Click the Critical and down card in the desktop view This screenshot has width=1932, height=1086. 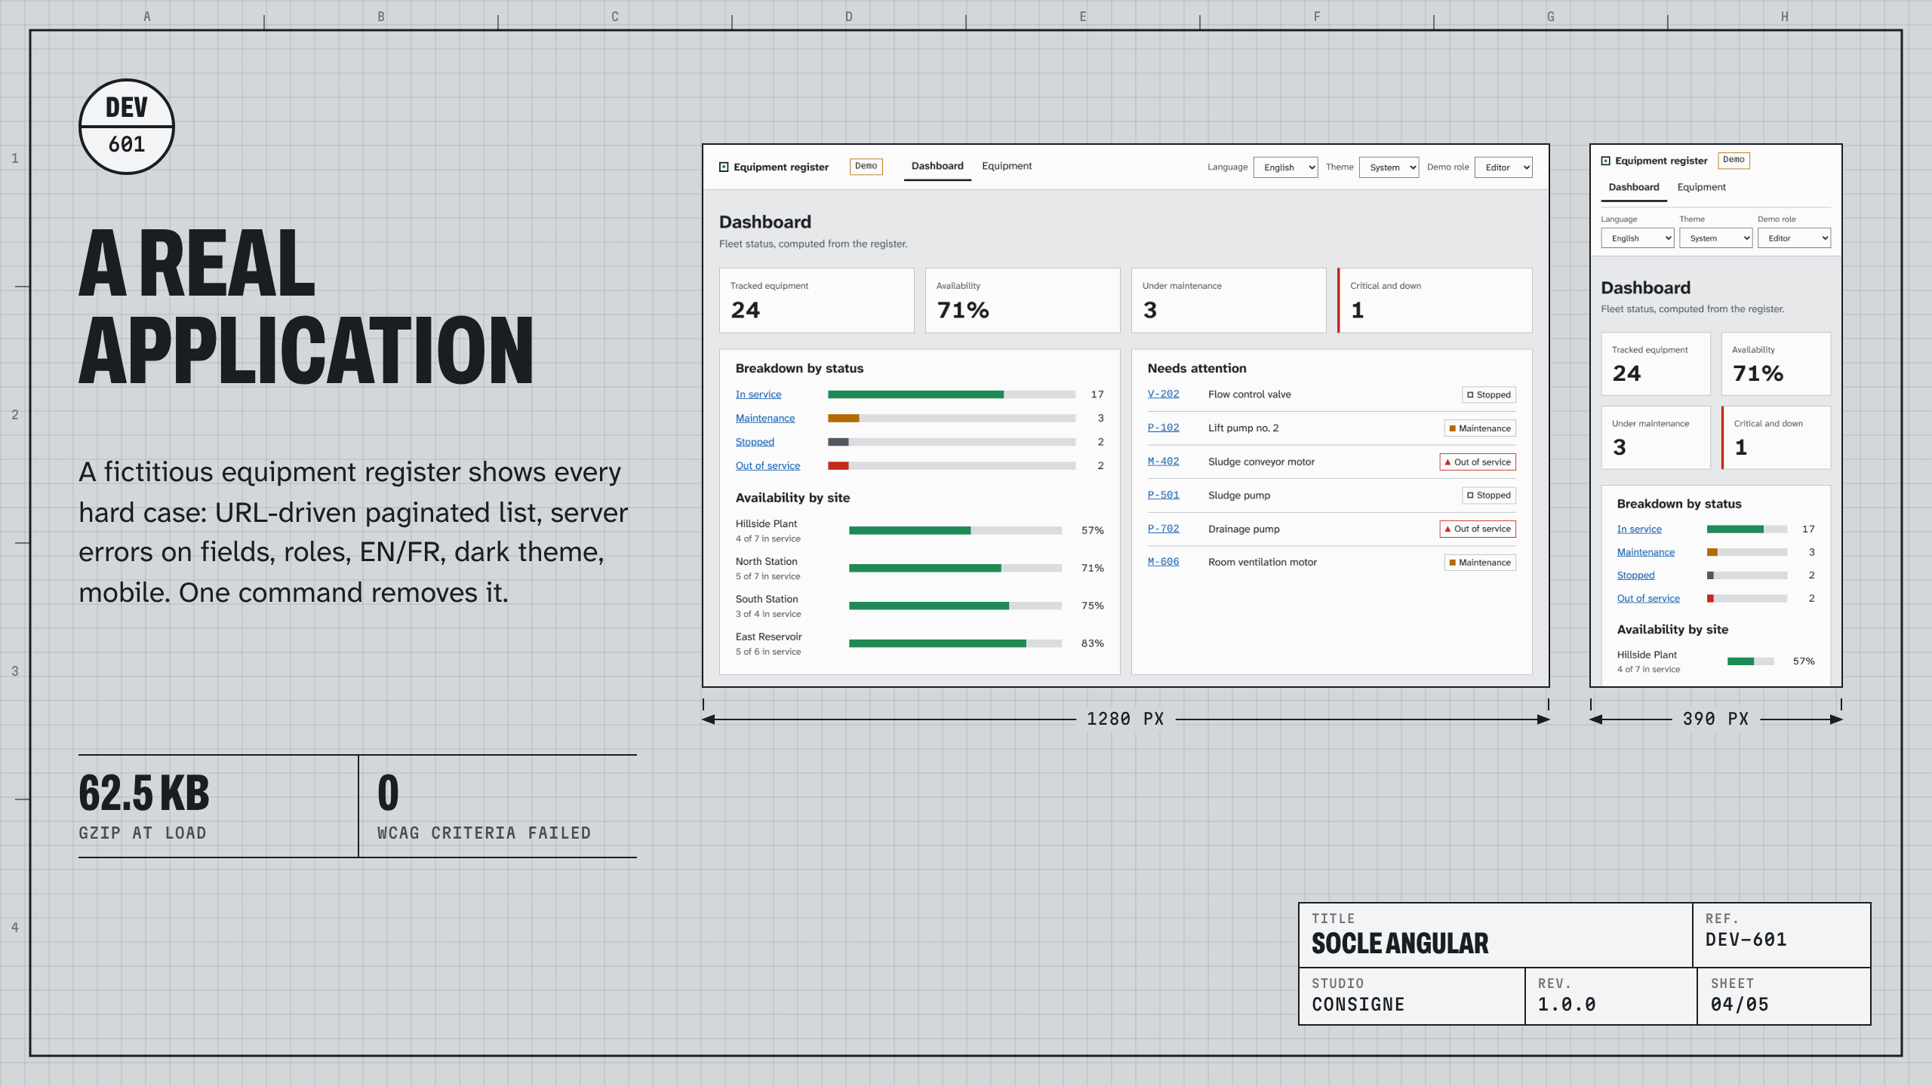coord(1435,300)
